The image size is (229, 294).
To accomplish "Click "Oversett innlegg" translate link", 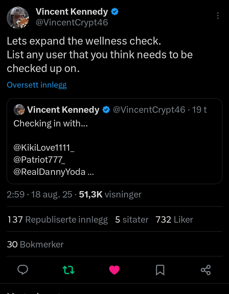I will [37, 85].
